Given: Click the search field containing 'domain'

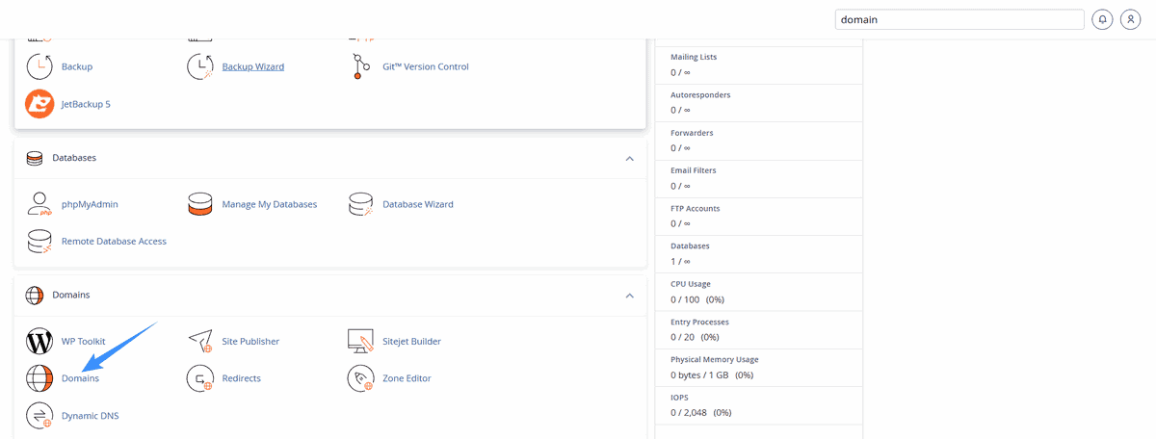Looking at the screenshot, I should [959, 19].
